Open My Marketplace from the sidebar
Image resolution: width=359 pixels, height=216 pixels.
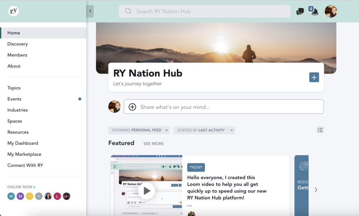(x=24, y=154)
